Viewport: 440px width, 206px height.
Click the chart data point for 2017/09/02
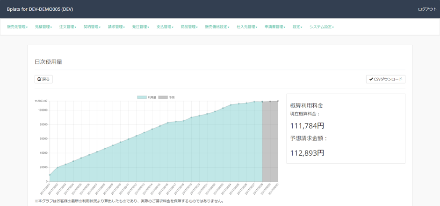(58, 167)
